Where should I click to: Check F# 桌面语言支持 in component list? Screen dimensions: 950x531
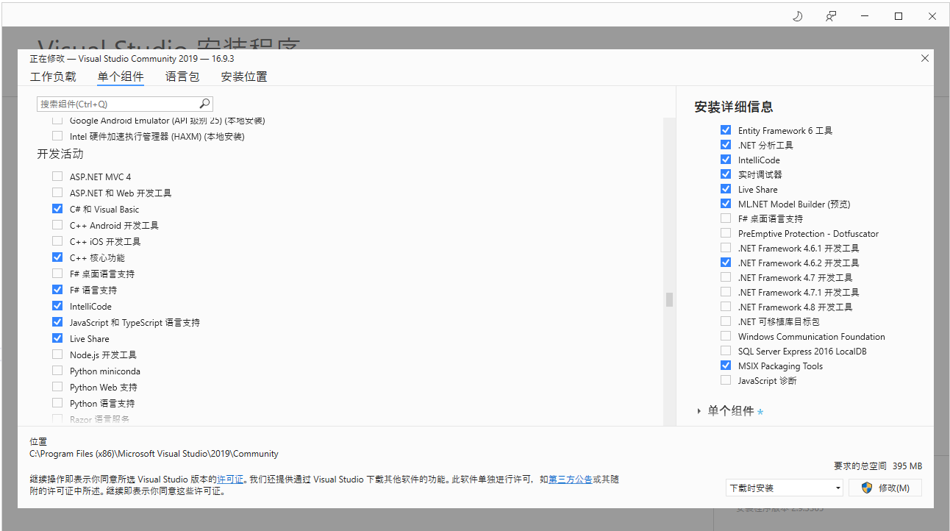(x=57, y=274)
